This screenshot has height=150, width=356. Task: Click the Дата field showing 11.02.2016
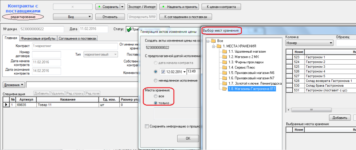click(x=93, y=29)
